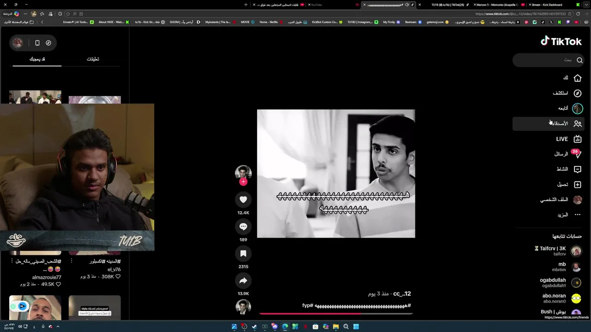Open the thumbnail with Arabic caption text

click(x=95, y=308)
